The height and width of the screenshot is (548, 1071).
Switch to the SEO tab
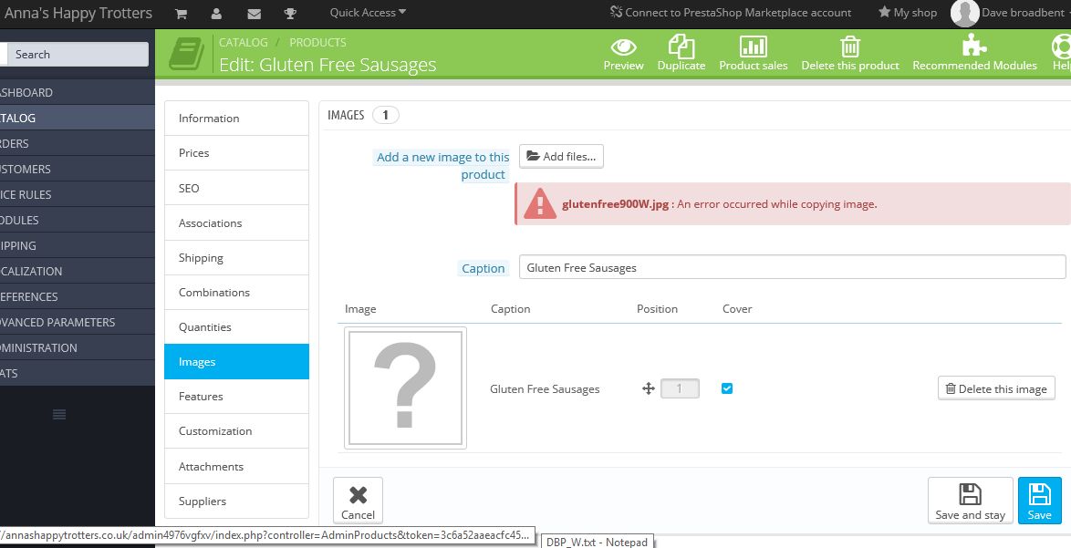pos(236,188)
